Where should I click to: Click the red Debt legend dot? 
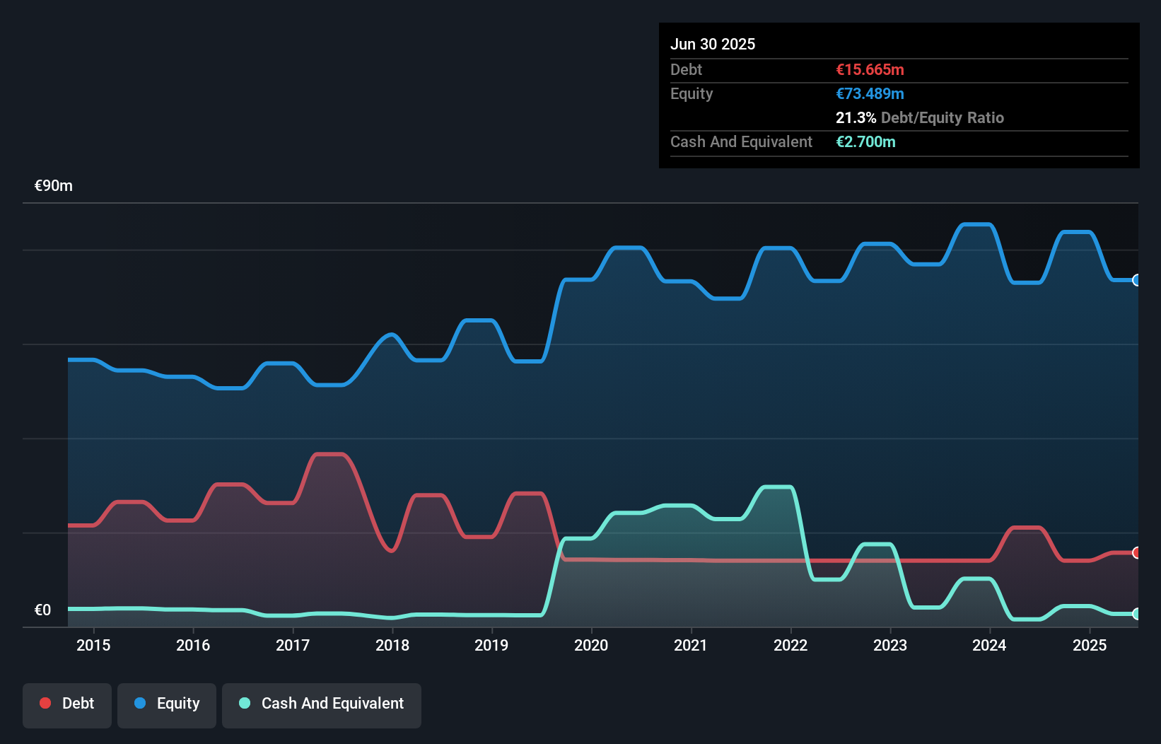point(45,703)
